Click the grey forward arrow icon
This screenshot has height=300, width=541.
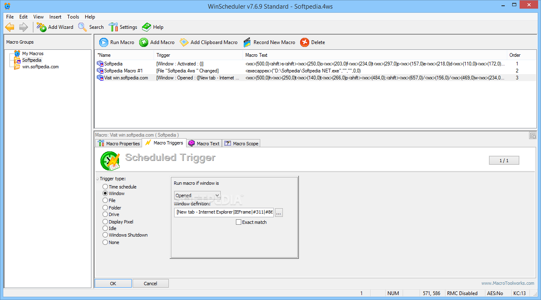click(23, 27)
